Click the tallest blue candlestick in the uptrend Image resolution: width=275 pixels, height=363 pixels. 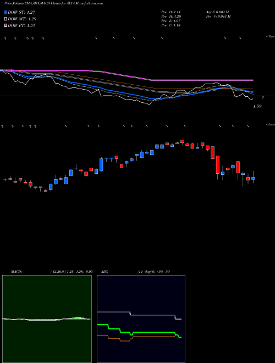[101, 164]
